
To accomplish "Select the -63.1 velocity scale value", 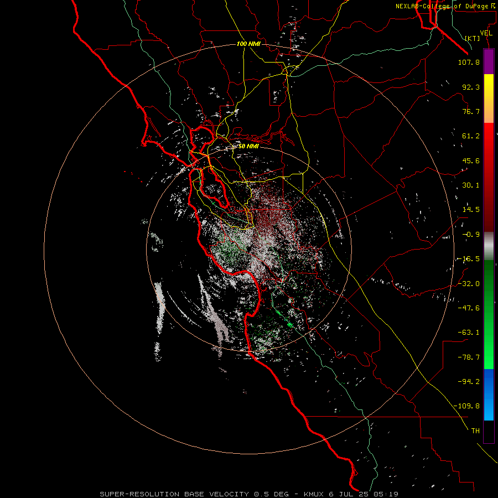I will tap(469, 333).
